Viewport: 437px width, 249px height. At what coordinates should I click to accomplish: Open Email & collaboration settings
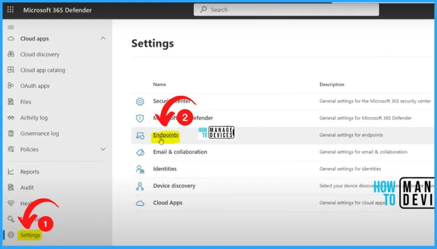coord(180,152)
